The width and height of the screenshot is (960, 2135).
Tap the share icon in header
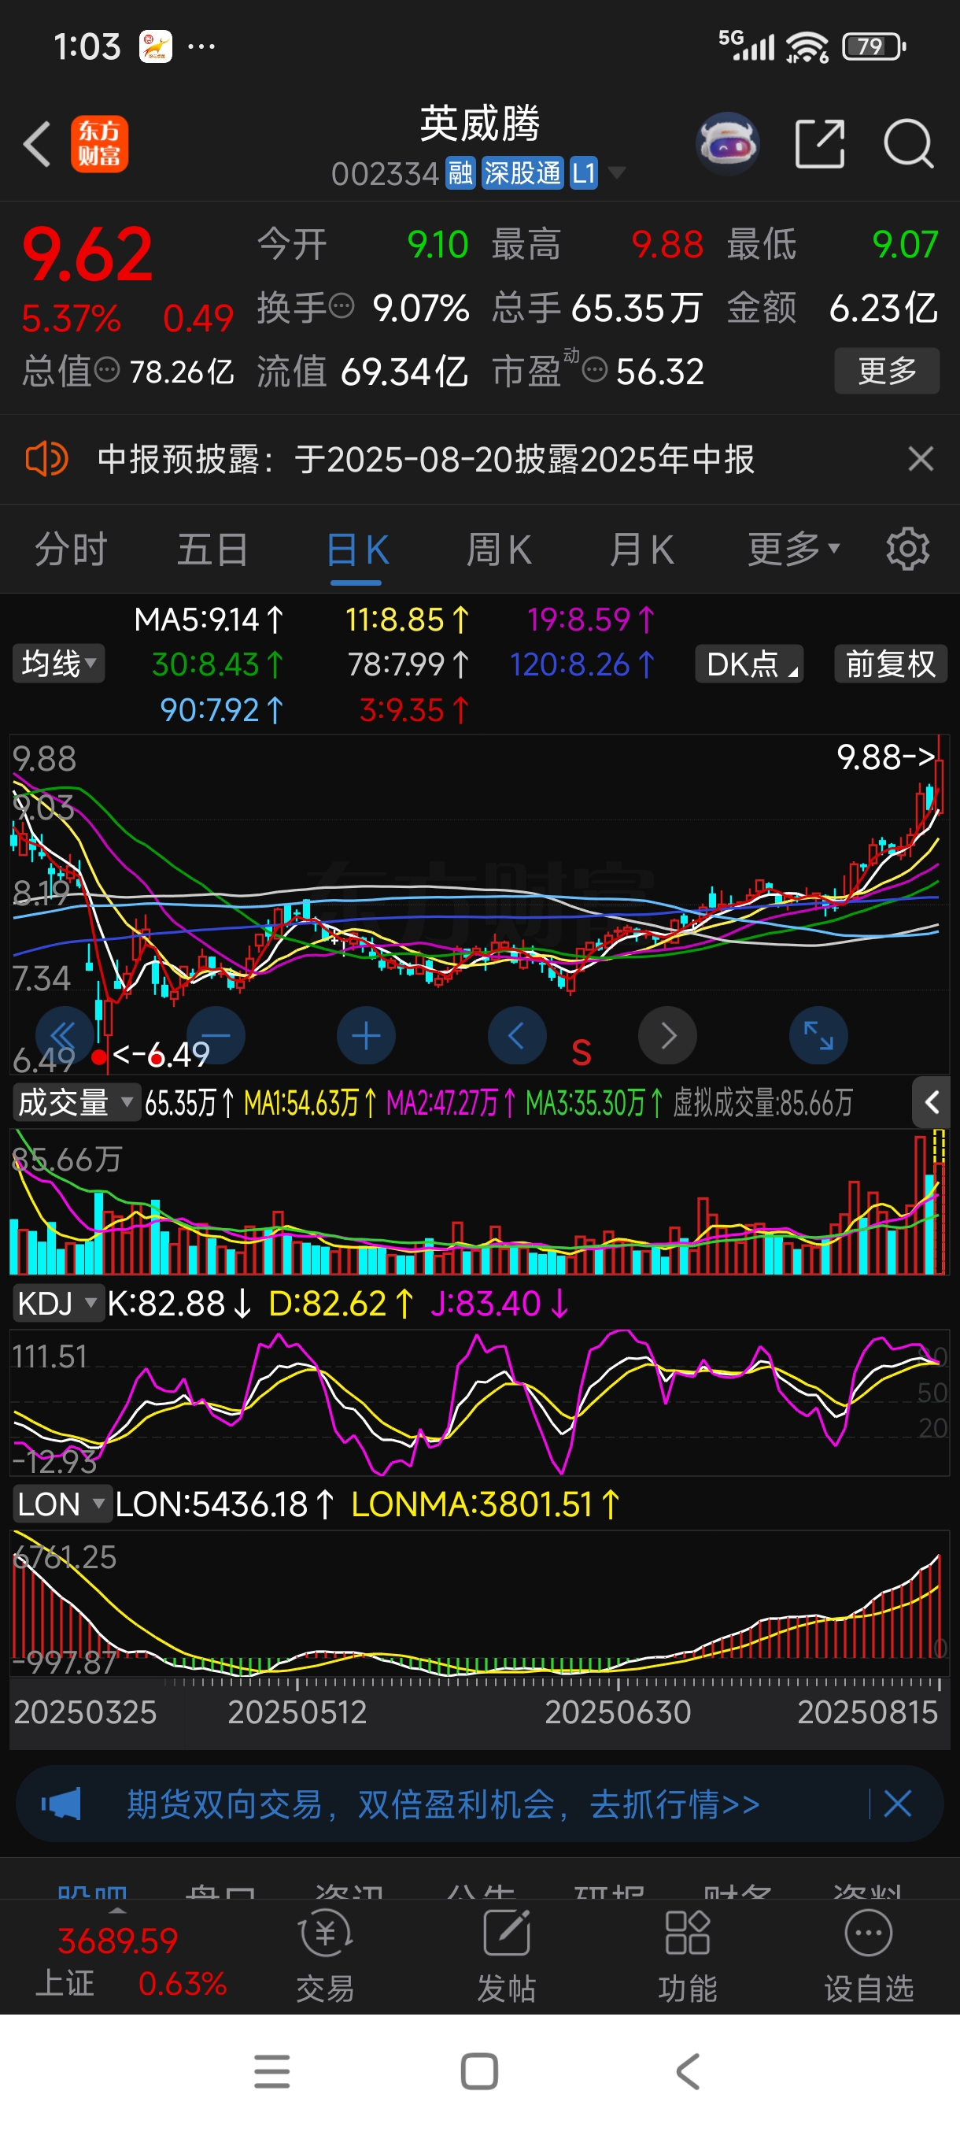(x=820, y=143)
